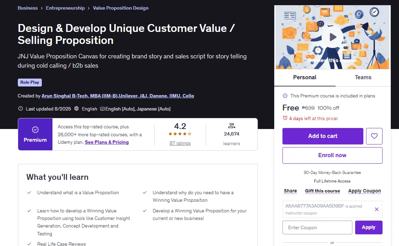Click the Enroll now button
The height and width of the screenshot is (246, 399).
[332, 155]
